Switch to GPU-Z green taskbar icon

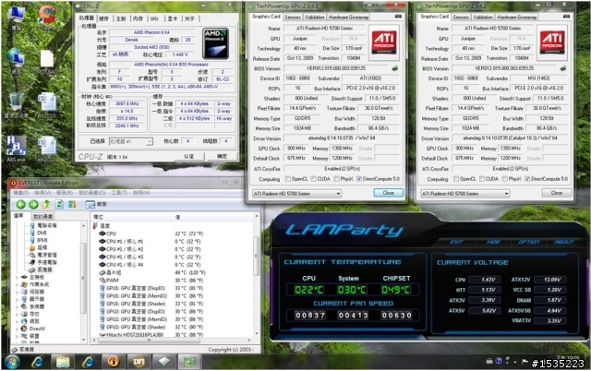tap(189, 362)
